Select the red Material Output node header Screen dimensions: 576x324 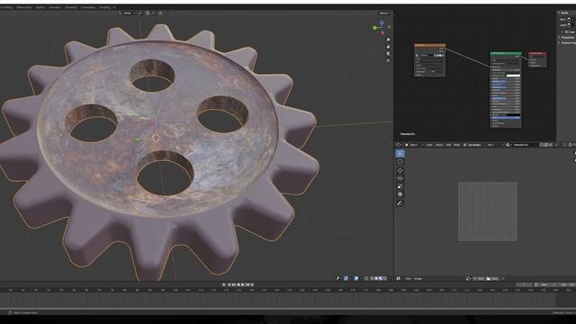[537, 53]
